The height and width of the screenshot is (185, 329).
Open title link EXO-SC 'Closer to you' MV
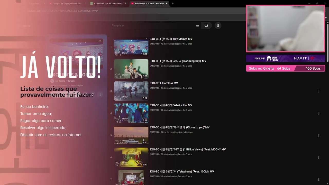coord(180,127)
